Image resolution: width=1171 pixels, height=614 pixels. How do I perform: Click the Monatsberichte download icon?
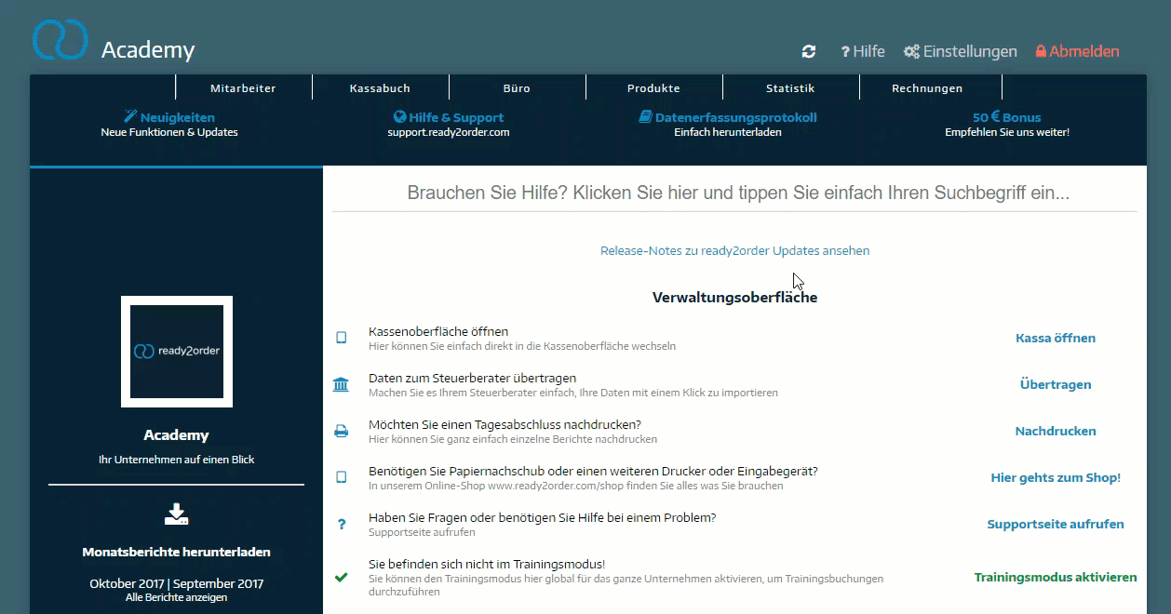point(177,514)
